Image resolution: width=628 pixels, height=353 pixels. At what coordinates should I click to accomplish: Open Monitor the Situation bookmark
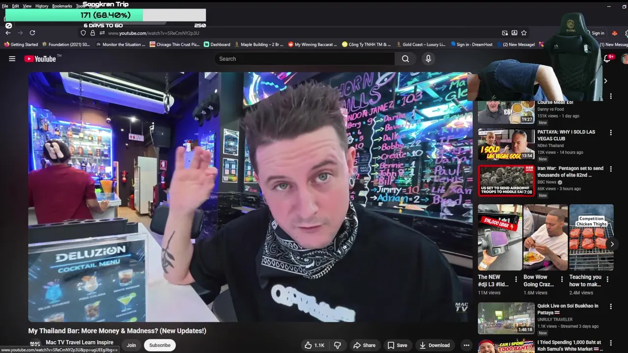tap(120, 45)
